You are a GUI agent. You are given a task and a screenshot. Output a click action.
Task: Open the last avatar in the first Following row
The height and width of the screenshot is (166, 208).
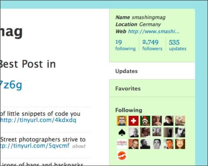(180, 121)
